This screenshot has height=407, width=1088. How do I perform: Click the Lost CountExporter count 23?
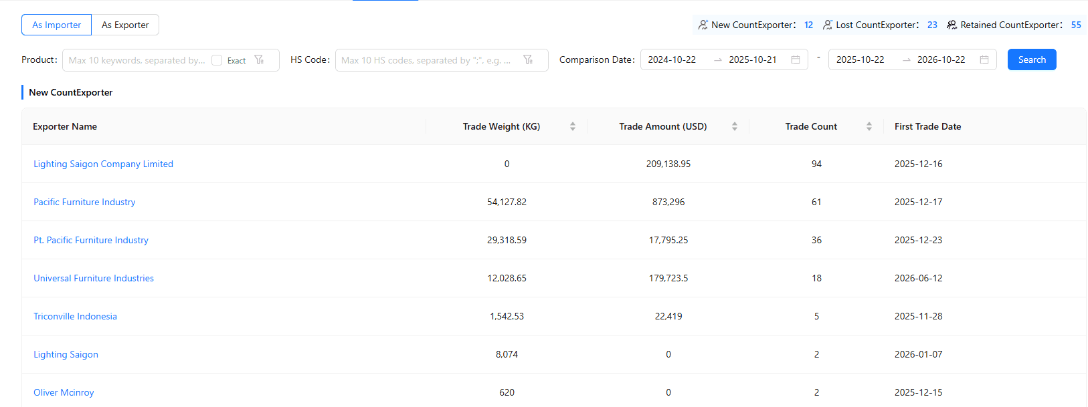[x=932, y=25]
